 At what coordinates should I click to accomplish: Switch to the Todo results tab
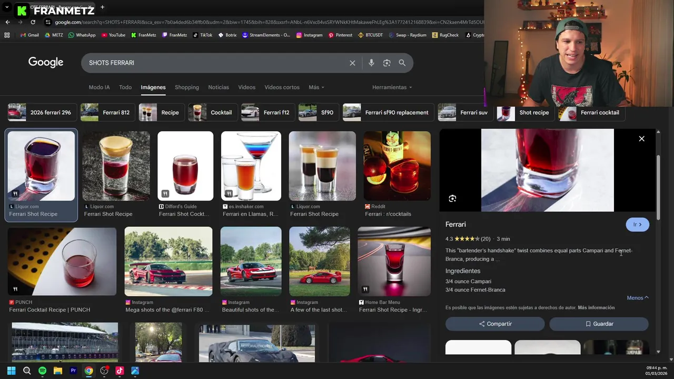[x=125, y=87]
